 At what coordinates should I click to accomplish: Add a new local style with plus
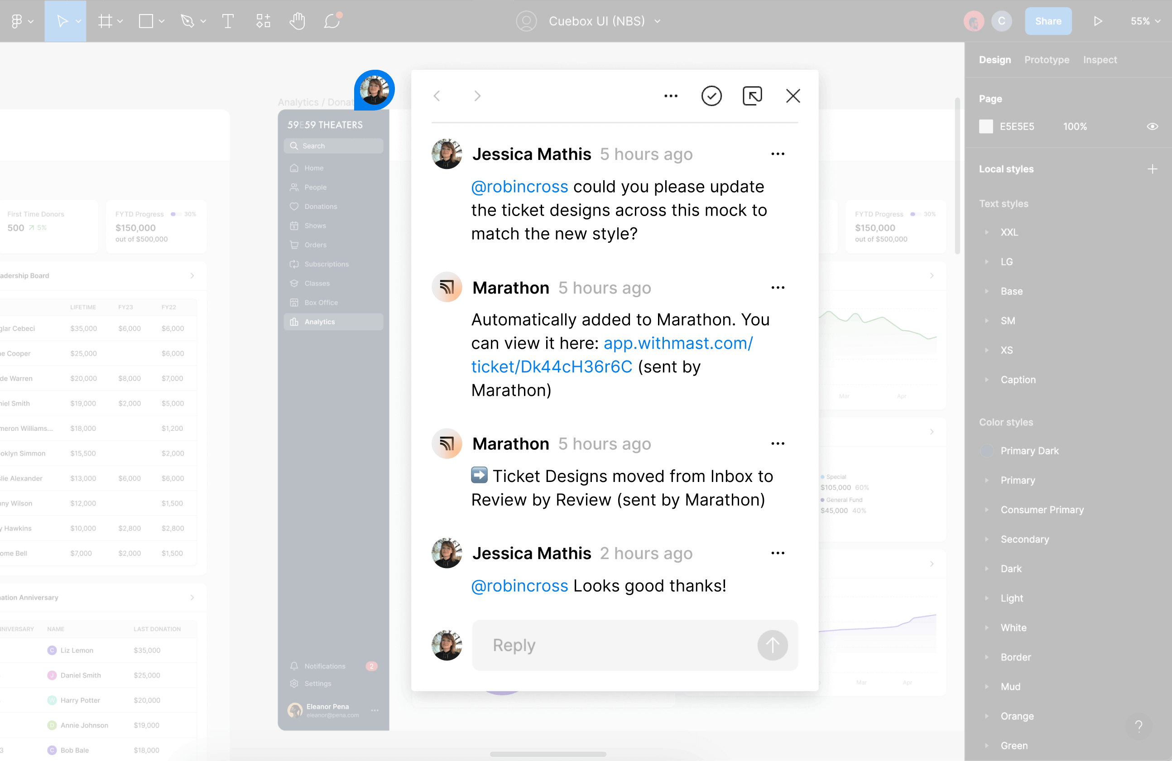click(1152, 169)
